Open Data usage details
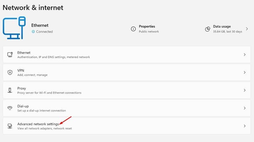 (226, 29)
